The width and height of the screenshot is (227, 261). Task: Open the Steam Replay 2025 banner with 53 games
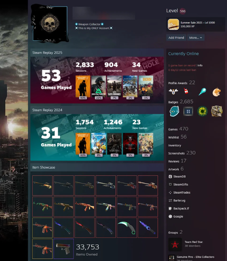tap(97, 80)
